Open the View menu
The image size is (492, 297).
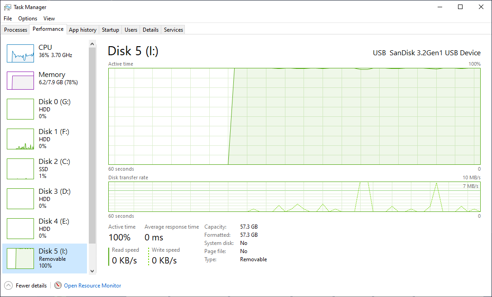(49, 19)
